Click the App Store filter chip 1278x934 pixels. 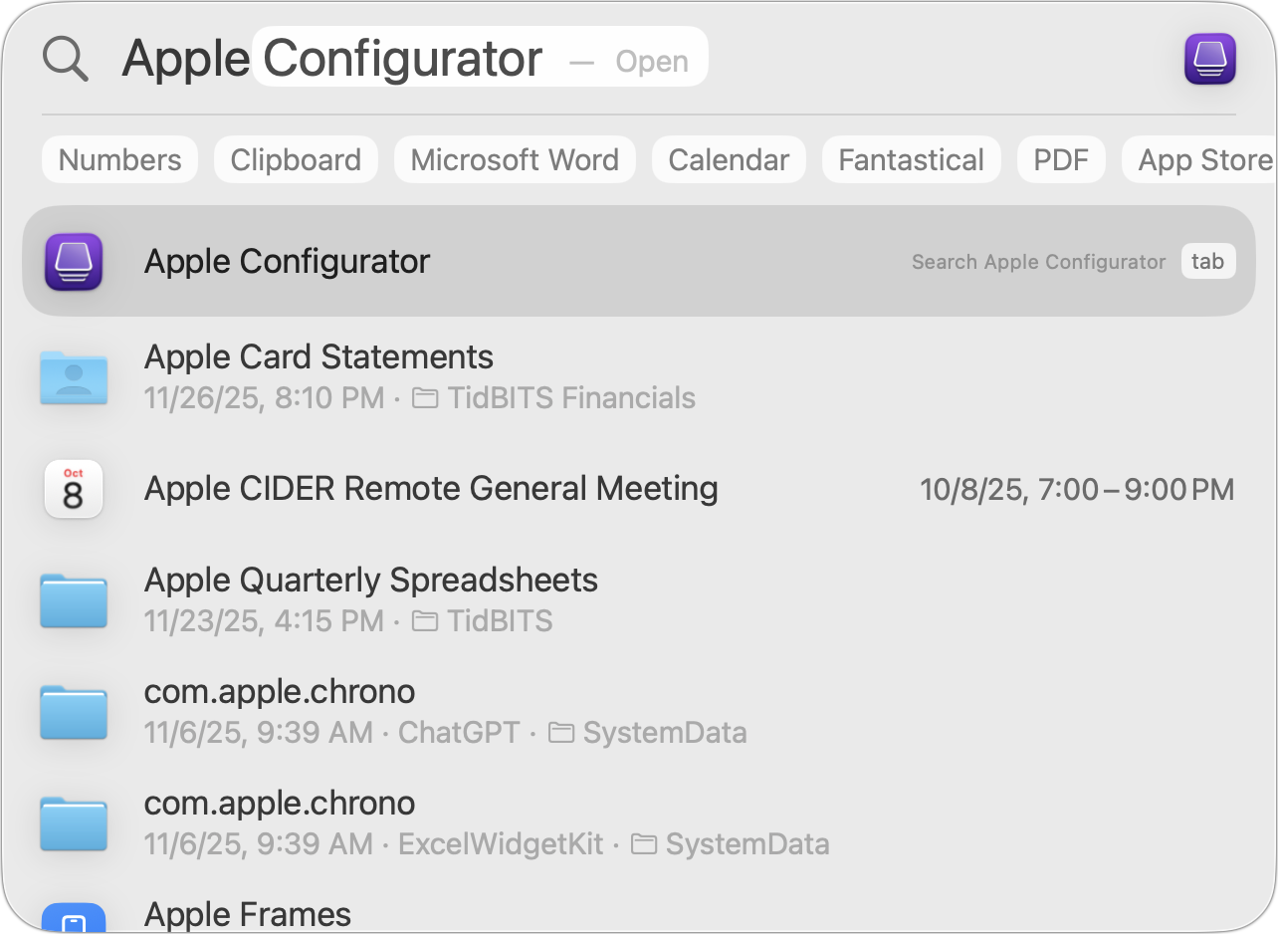[x=1202, y=160]
